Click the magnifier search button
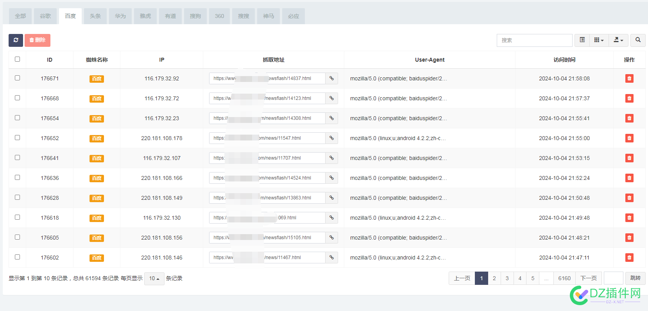This screenshot has height=311, width=648. click(638, 40)
